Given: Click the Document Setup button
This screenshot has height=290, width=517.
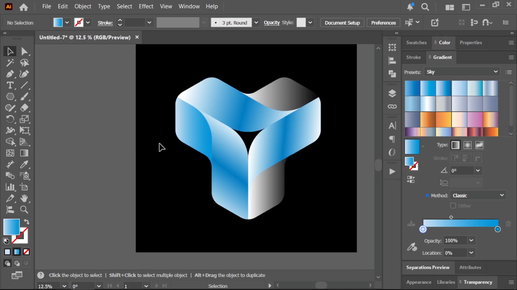Looking at the screenshot, I should coord(342,23).
